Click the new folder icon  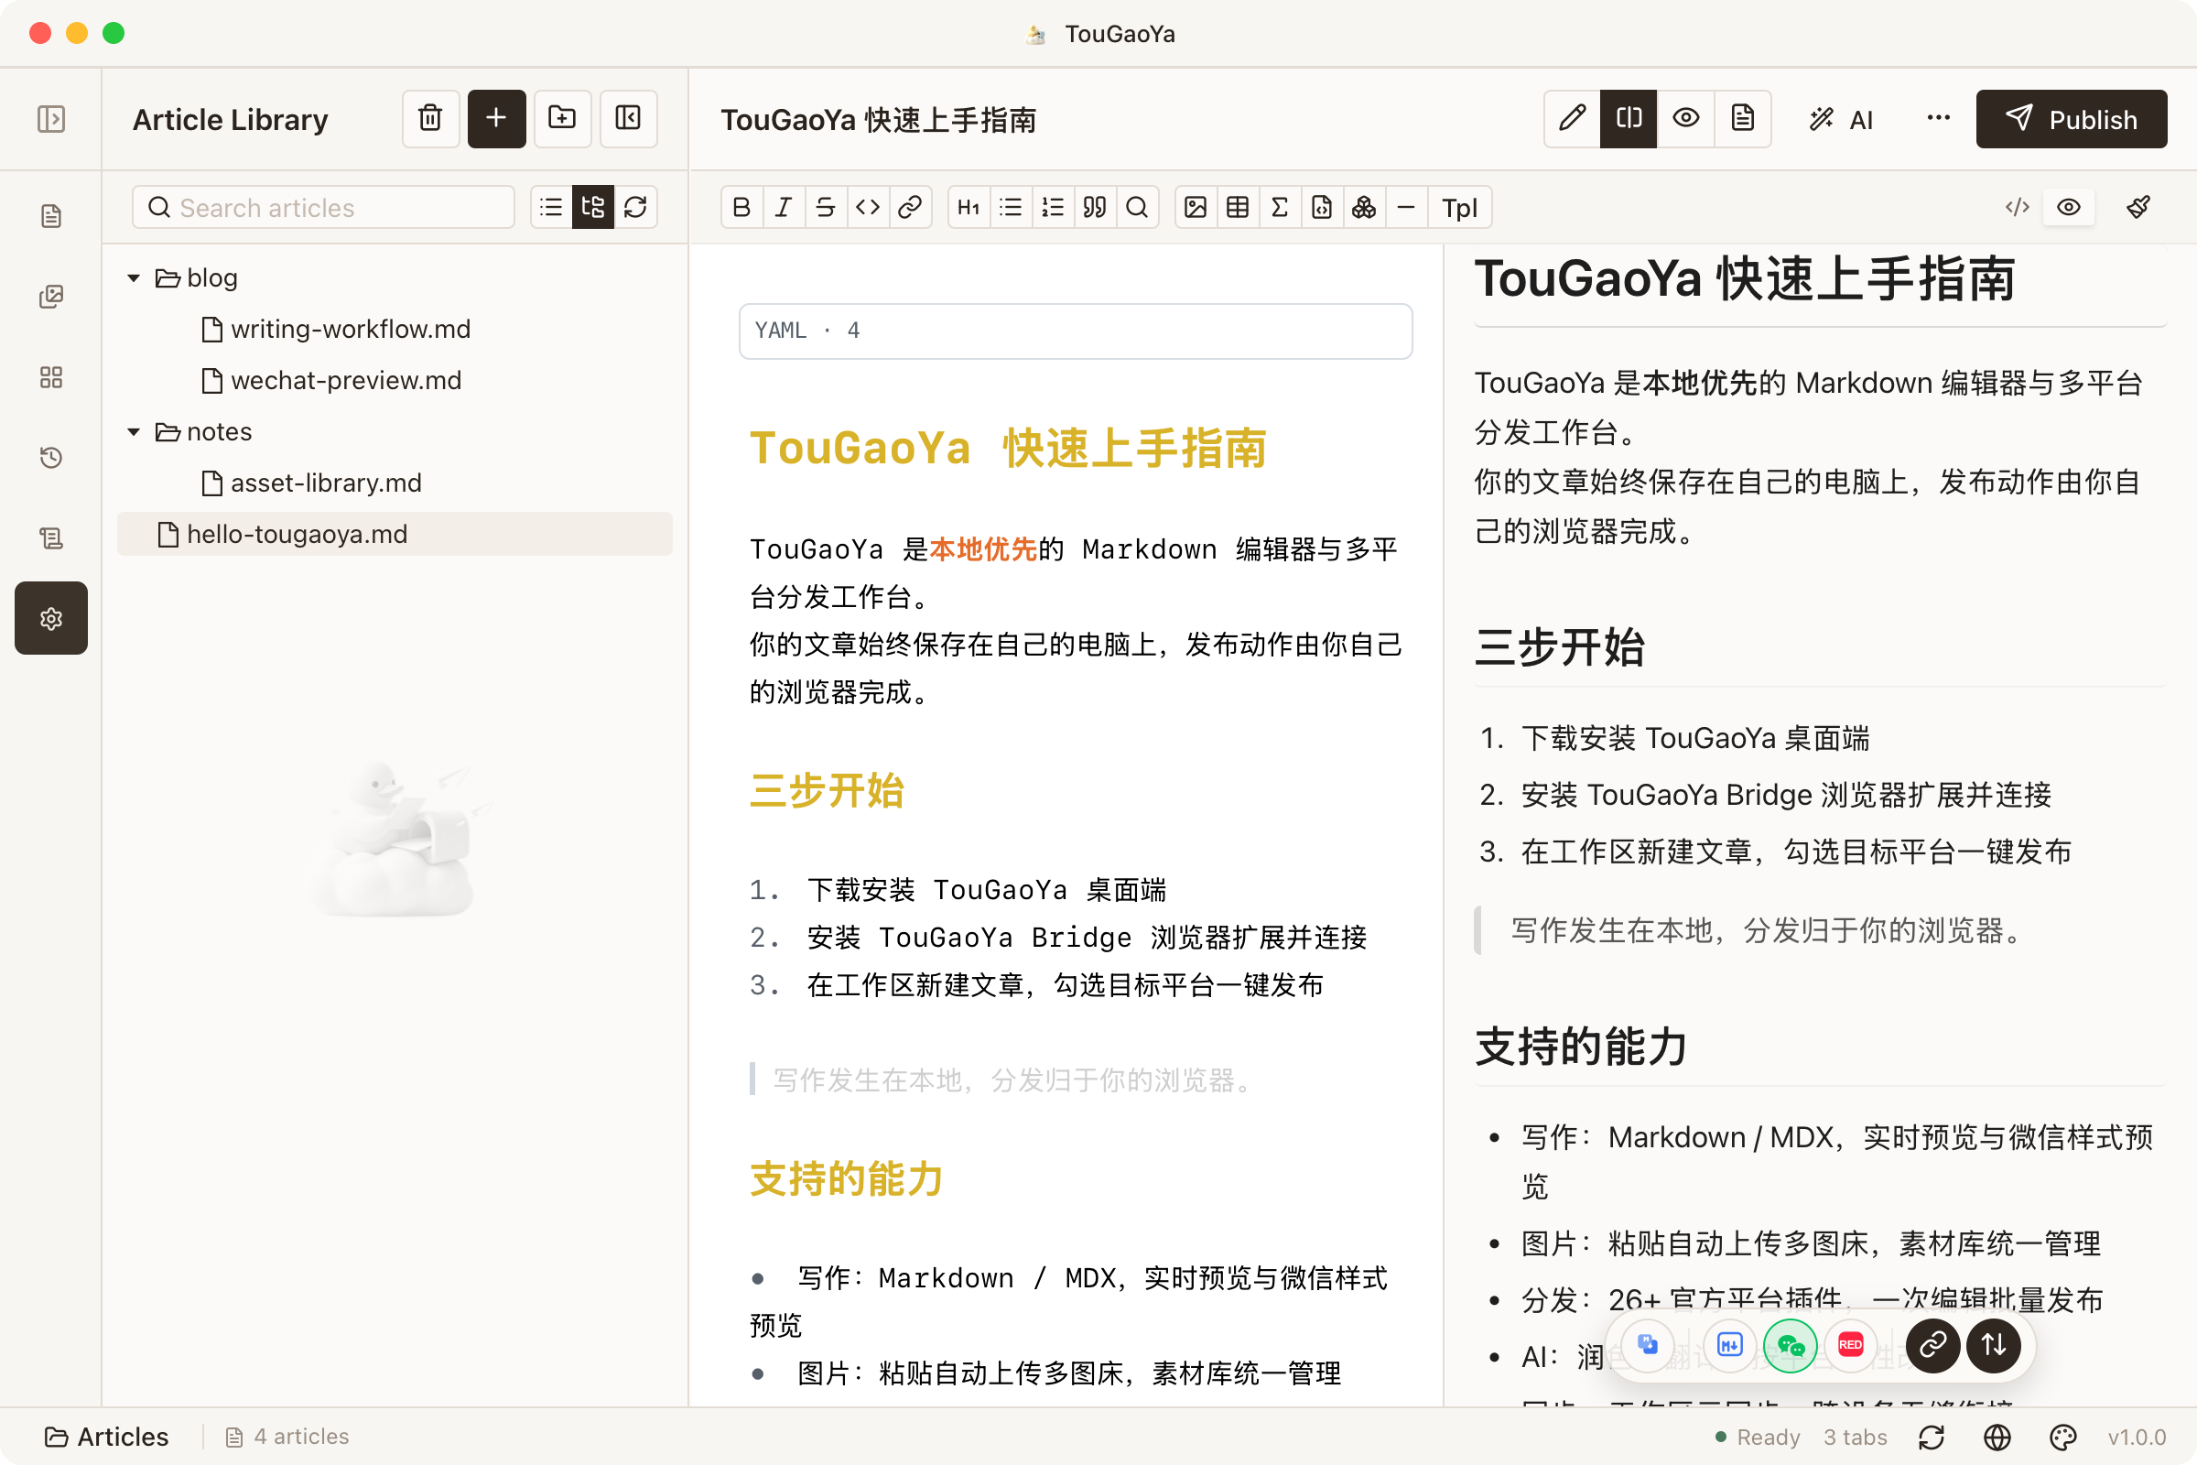[x=561, y=119]
